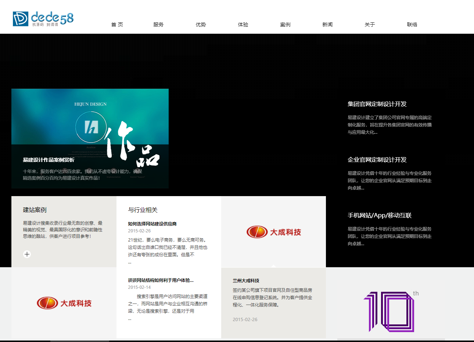This screenshot has height=342, width=474.
Task: Open the 首页 menu item
Action: (x=117, y=25)
